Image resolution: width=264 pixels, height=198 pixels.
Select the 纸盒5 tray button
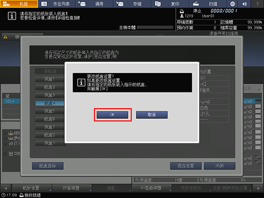coord(50,111)
